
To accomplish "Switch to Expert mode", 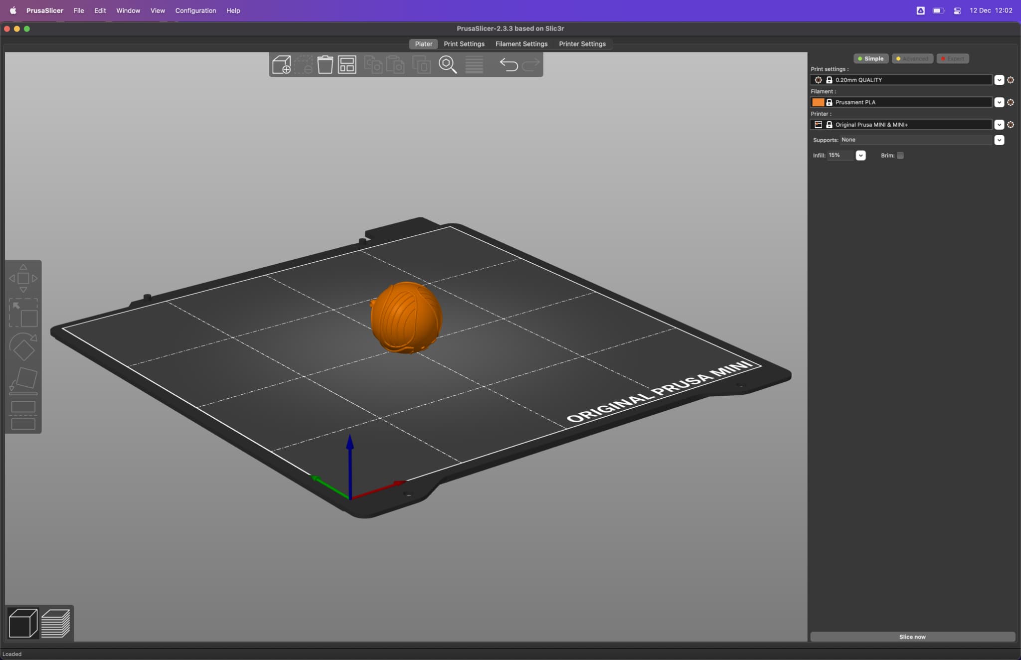I will [952, 59].
